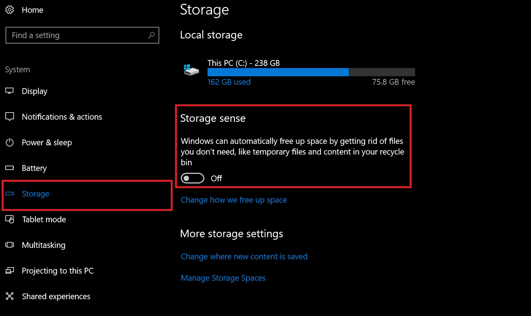Click the search magnifier icon
This screenshot has height=316, width=531.
(x=152, y=35)
